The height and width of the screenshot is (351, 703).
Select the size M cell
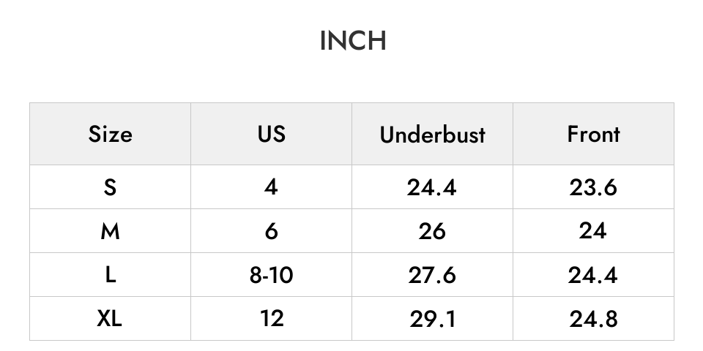[111, 231]
